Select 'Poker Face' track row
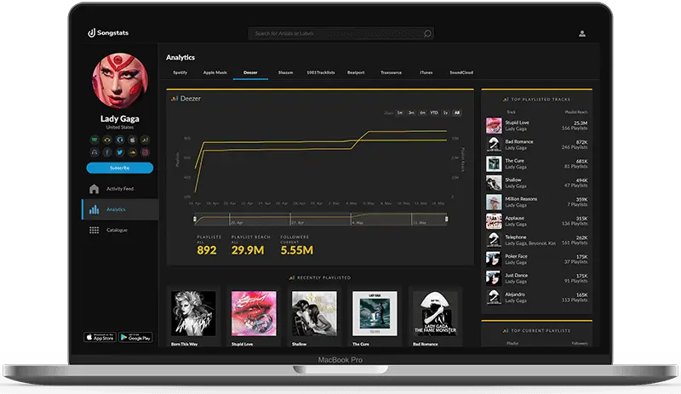The image size is (681, 394). tap(537, 260)
